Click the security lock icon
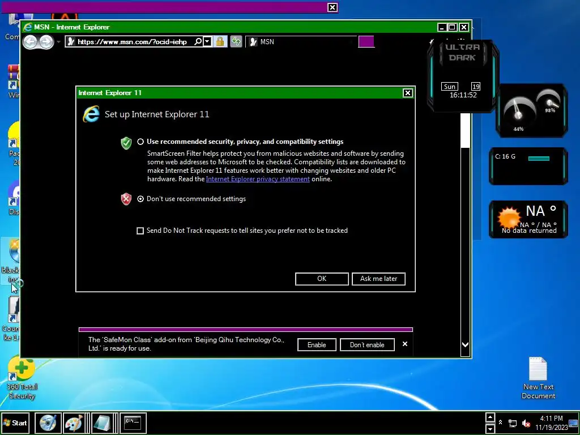This screenshot has height=435, width=580. point(220,41)
